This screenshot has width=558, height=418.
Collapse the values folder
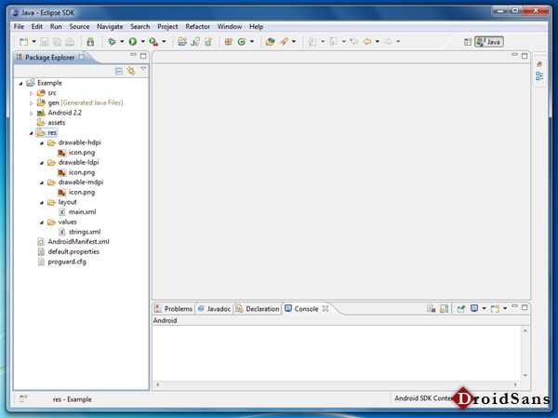[41, 222]
